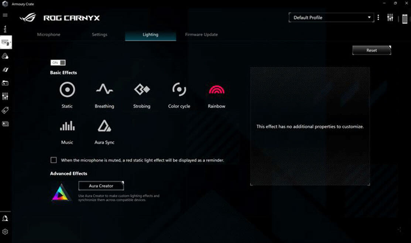
Task: Select the Lighting tab
Action: point(150,35)
